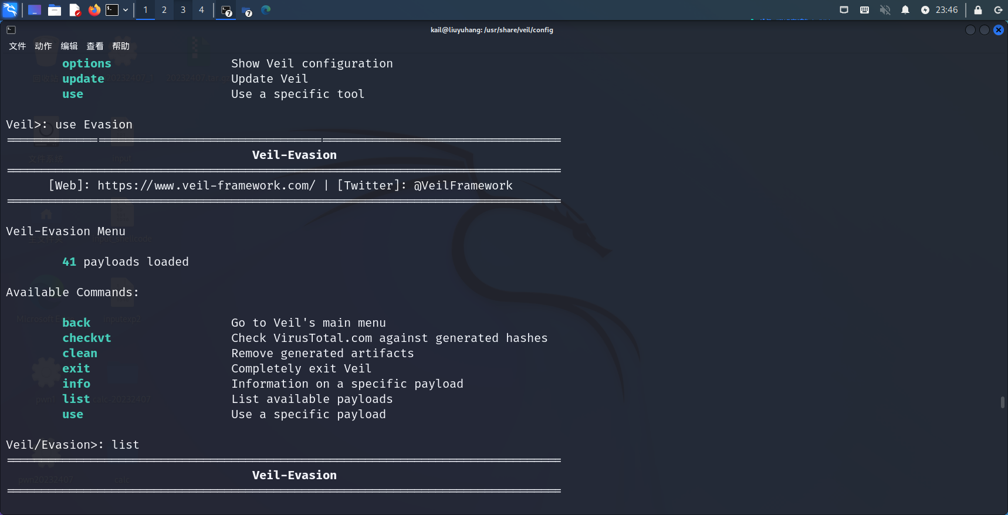Toggle the muted volume icon

point(885,10)
